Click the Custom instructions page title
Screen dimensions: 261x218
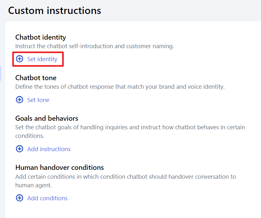pyautogui.click(x=55, y=10)
